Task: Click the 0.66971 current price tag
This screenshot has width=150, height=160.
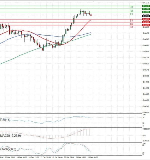Action: pyautogui.click(x=146, y=15)
